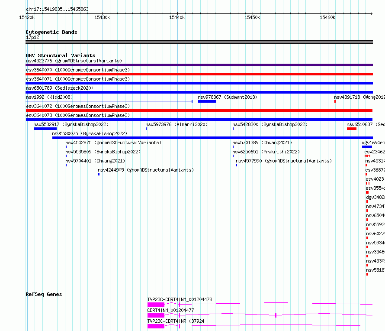Open the nsv4577990 (gnomADStructuralVariants) label
This screenshot has height=331, width=385.
point(284,161)
